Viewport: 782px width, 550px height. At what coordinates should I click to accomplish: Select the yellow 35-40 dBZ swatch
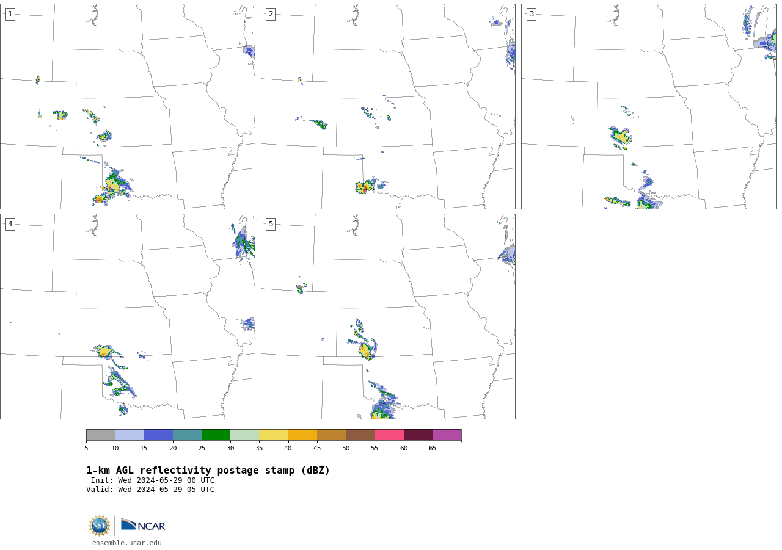pos(274,435)
